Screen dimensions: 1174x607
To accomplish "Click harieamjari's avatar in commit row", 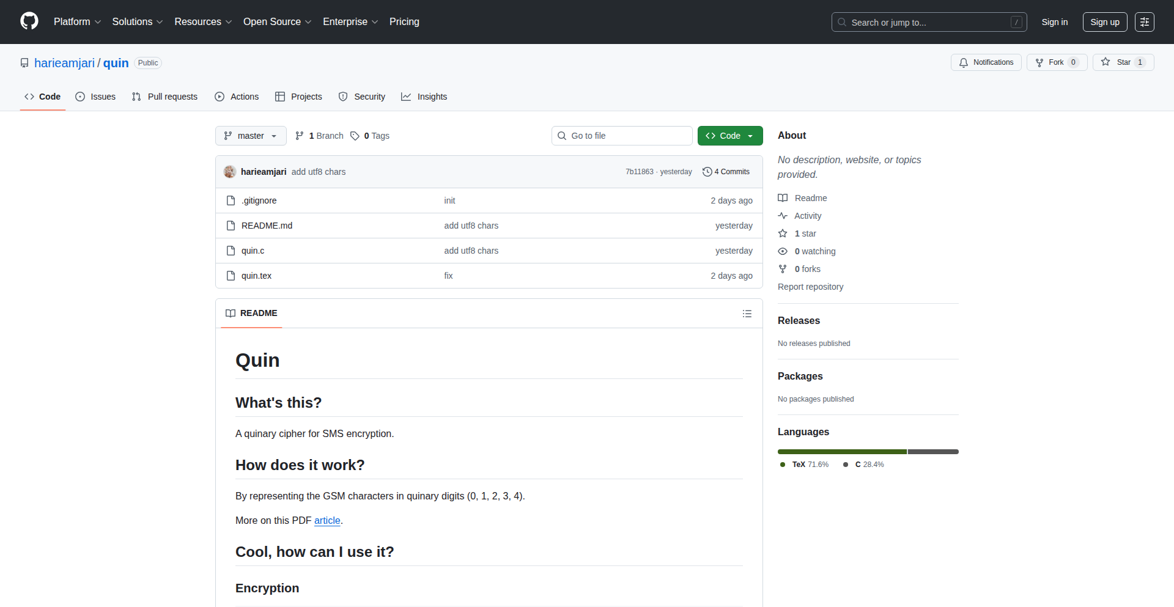I will [230, 172].
